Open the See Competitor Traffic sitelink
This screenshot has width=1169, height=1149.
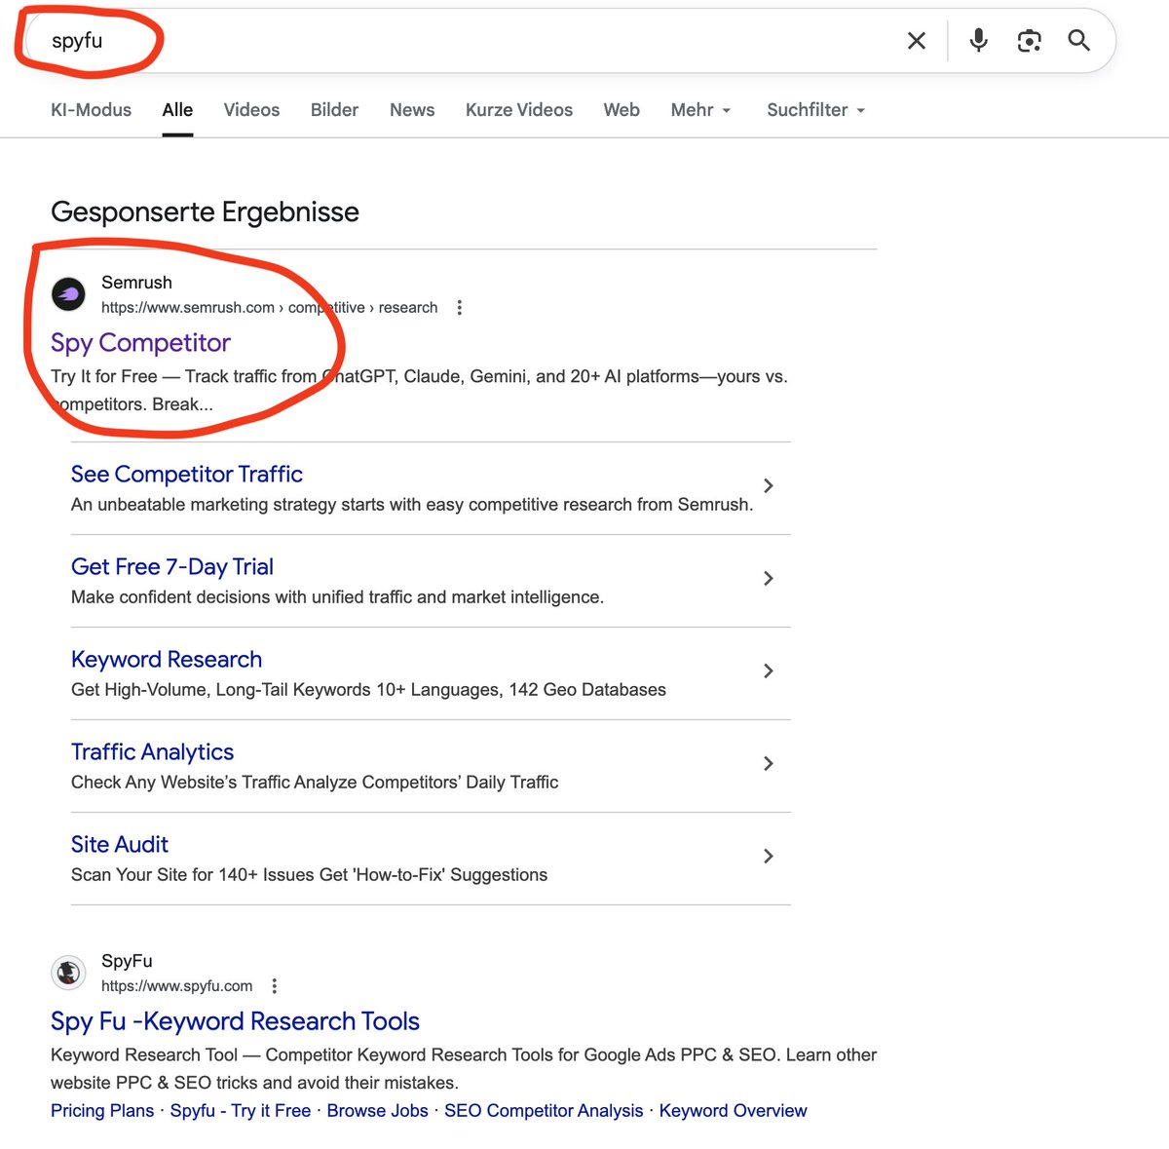pyautogui.click(x=187, y=475)
